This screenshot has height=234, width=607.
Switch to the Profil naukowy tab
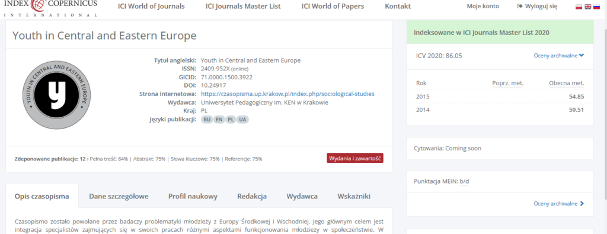(x=193, y=196)
